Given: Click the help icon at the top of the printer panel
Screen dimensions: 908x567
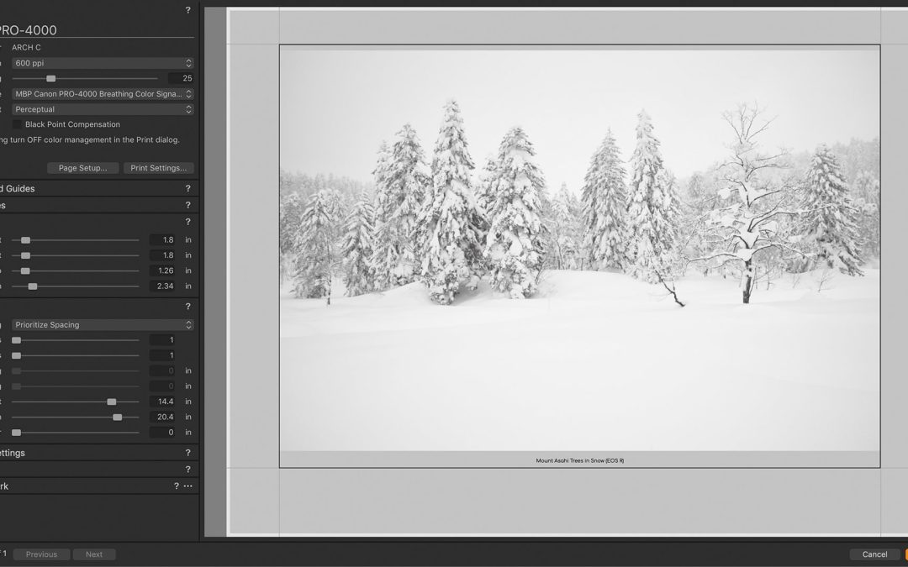Looking at the screenshot, I should 187,10.
